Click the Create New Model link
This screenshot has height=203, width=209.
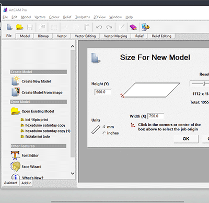tap(36, 81)
